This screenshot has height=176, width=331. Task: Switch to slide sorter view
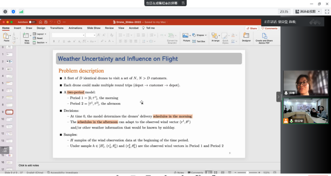tap(215, 173)
